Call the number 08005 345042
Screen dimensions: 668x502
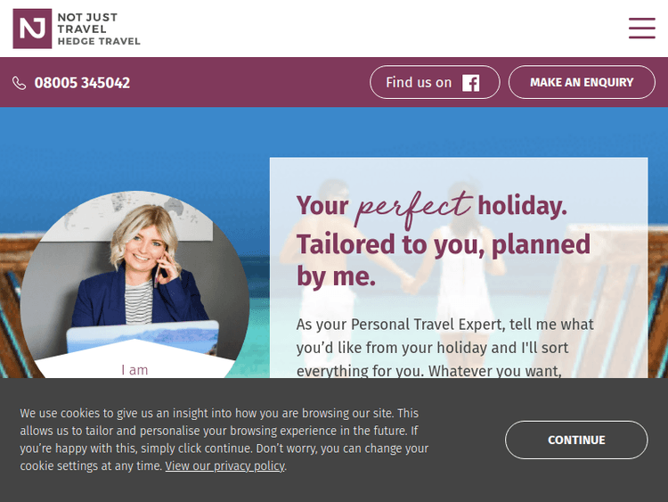coord(82,83)
